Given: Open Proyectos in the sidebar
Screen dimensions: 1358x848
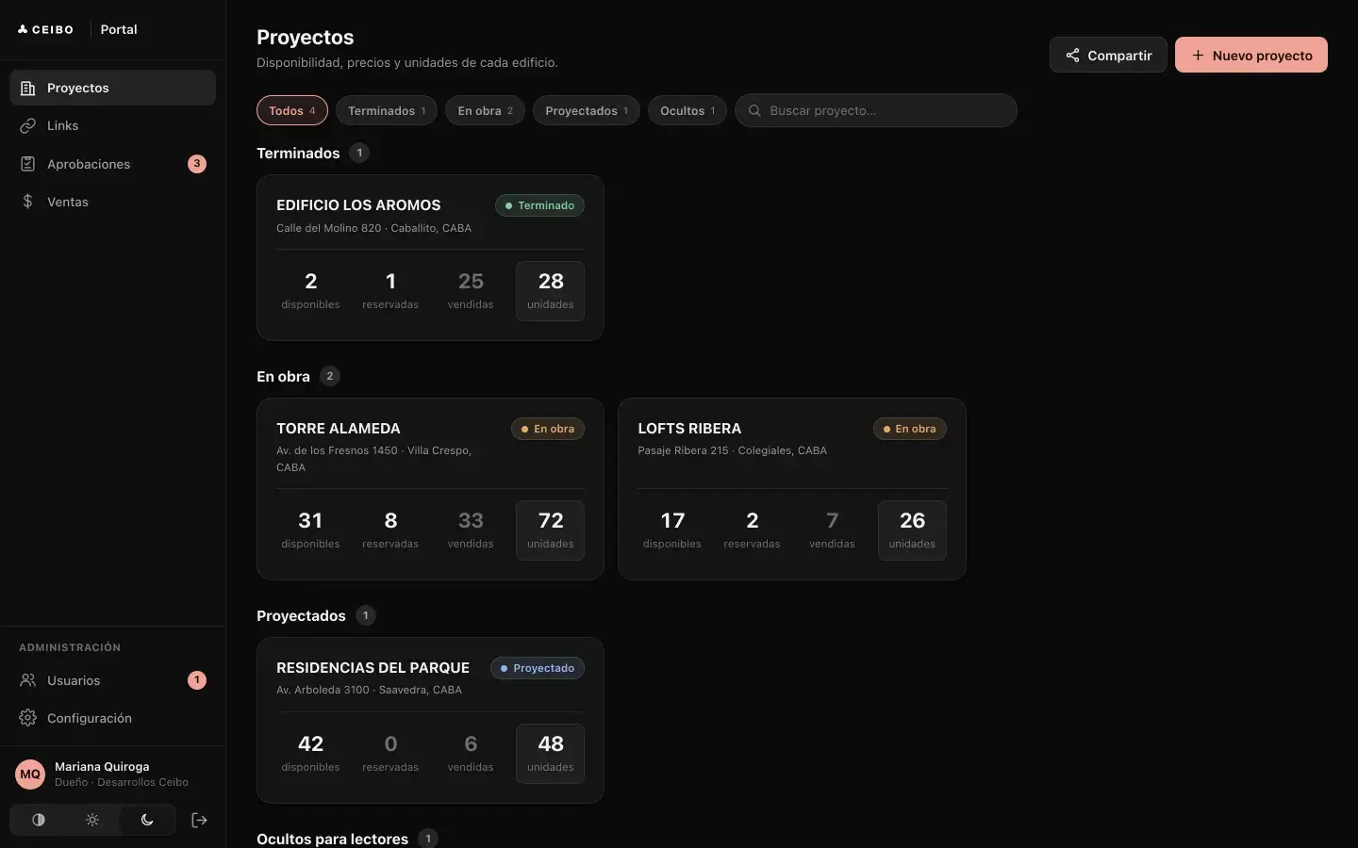Looking at the screenshot, I should tap(112, 88).
